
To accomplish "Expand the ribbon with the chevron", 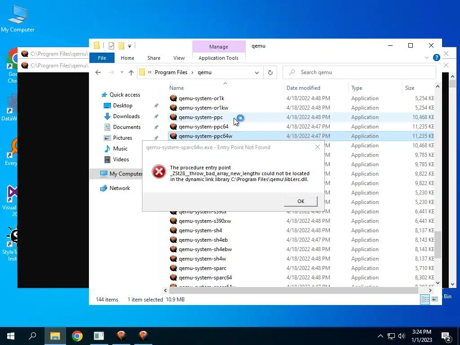I will 427,57.
